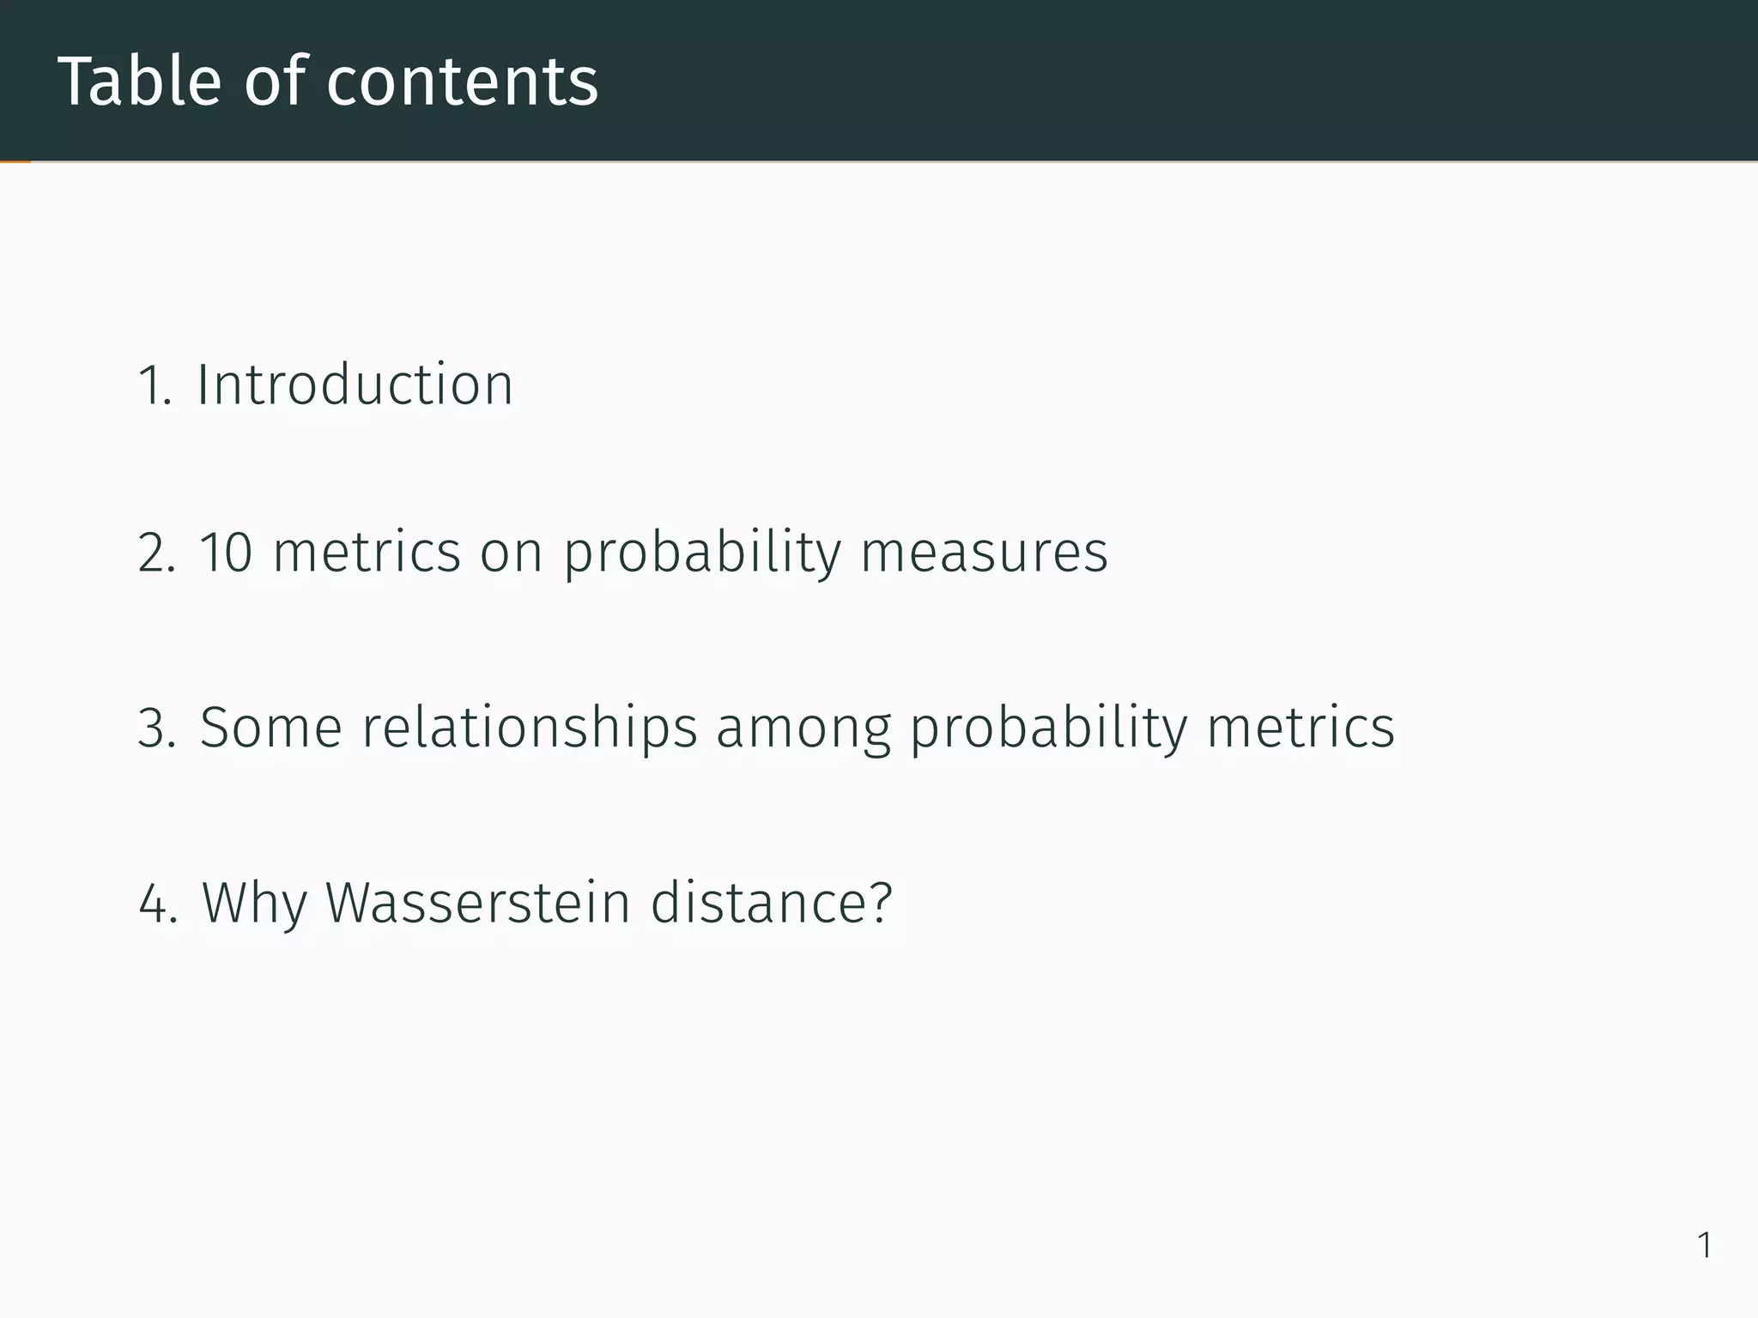Click the slide page number in corner
This screenshot has height=1318, width=1758.
click(1705, 1245)
